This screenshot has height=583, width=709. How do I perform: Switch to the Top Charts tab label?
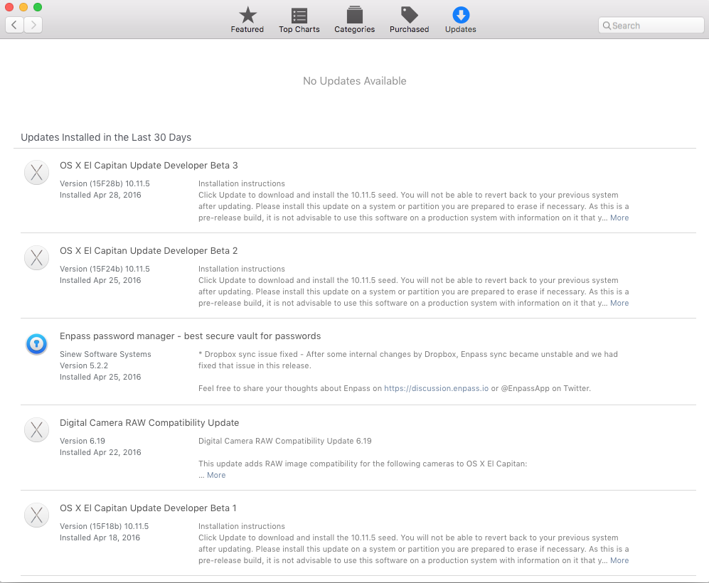299,29
